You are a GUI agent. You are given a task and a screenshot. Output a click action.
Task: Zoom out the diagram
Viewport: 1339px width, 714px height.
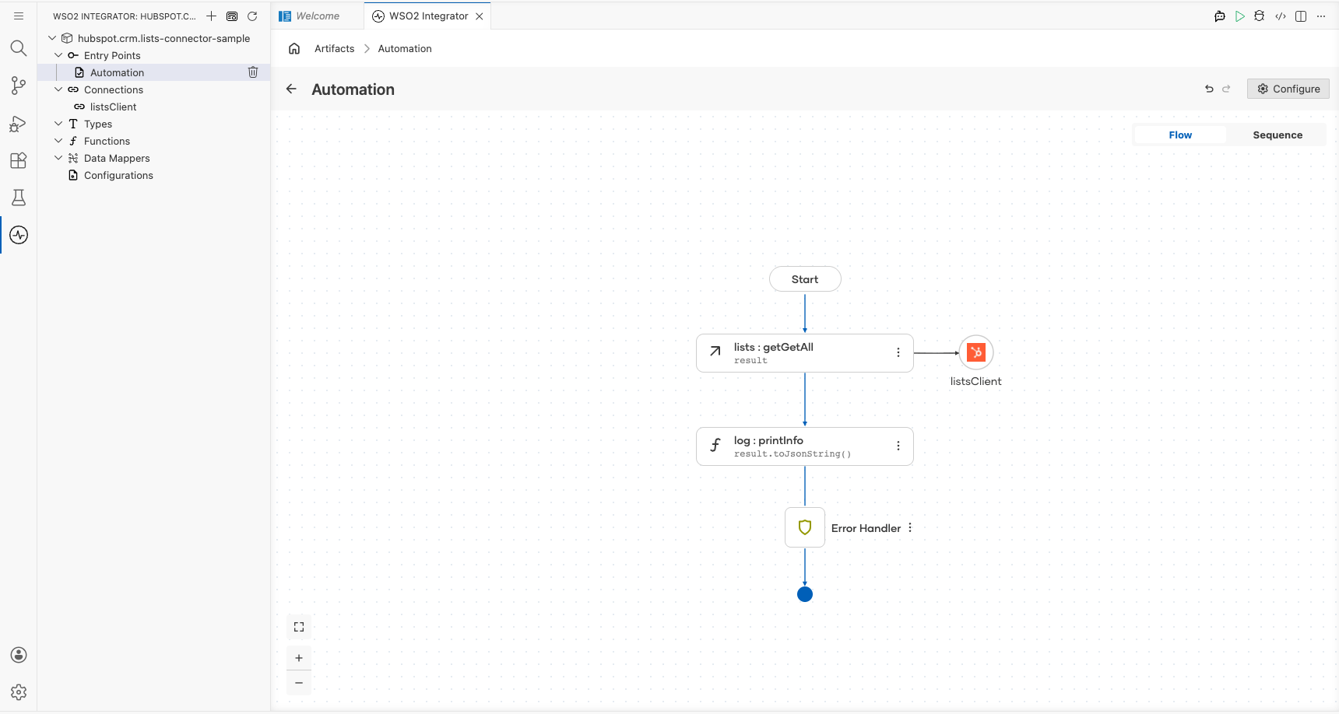click(x=299, y=683)
